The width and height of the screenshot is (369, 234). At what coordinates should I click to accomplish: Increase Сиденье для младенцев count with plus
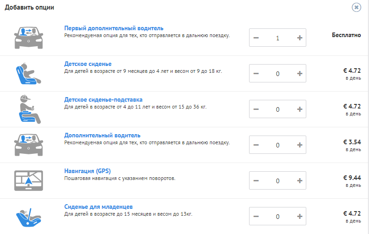point(299,216)
